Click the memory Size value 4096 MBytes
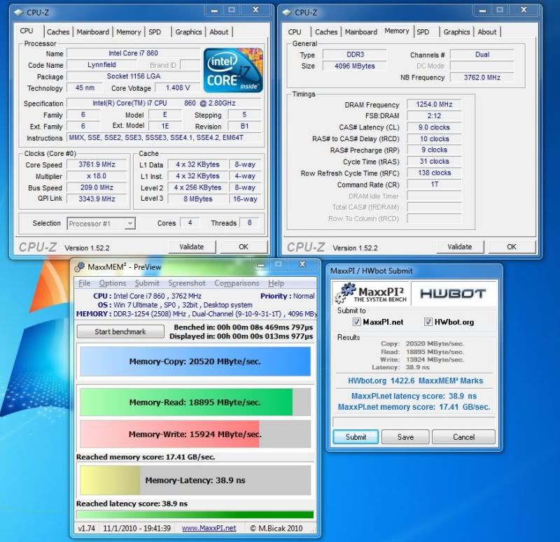This screenshot has width=560, height=542. [355, 66]
